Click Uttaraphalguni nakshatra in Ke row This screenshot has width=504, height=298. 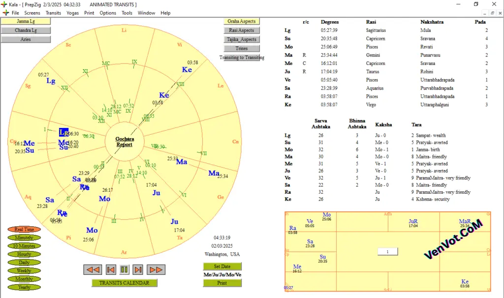pos(435,105)
